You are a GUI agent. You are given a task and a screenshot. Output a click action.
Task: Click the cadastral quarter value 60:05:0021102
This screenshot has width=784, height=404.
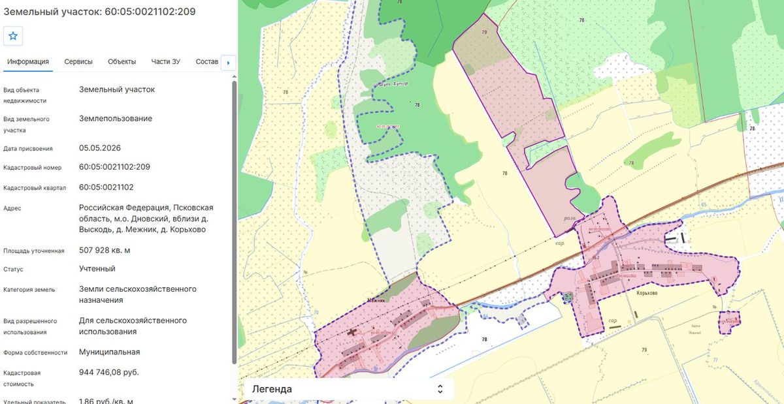coord(106,187)
